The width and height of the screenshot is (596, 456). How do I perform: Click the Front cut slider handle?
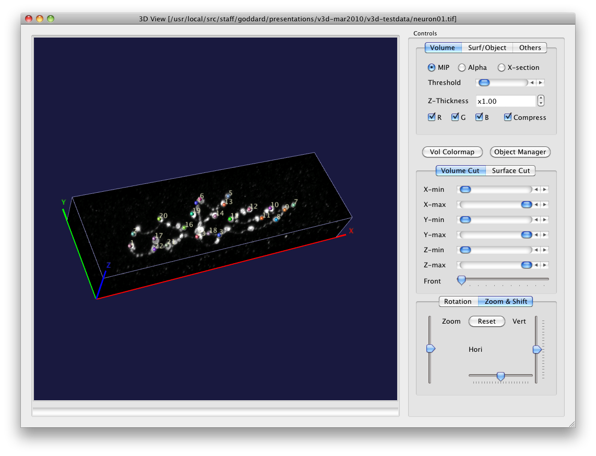click(x=461, y=280)
